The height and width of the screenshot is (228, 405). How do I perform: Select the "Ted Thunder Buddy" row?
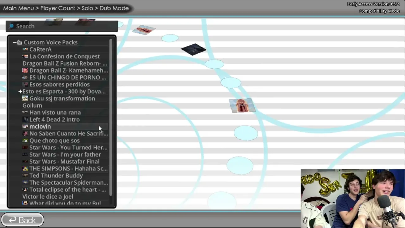click(65, 175)
